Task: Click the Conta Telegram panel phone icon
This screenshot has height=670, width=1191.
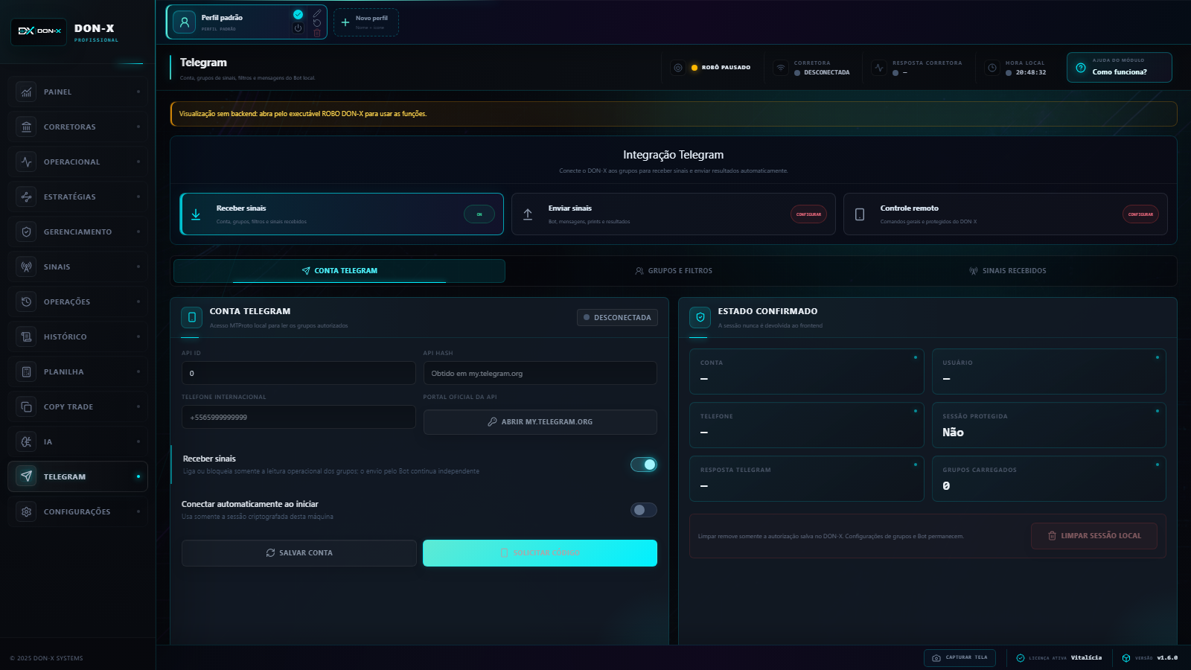Action: pos(192,317)
